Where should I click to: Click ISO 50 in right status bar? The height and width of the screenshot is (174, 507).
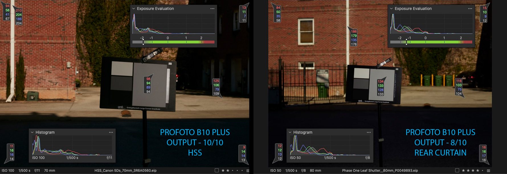[x=276, y=171]
